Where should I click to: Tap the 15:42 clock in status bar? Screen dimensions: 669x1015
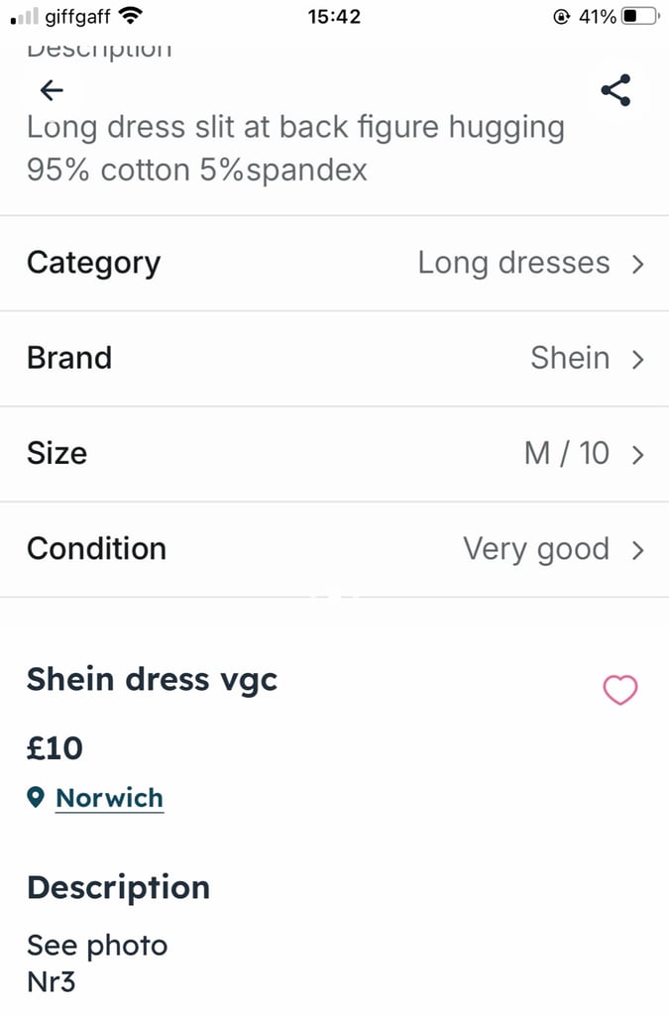click(334, 16)
